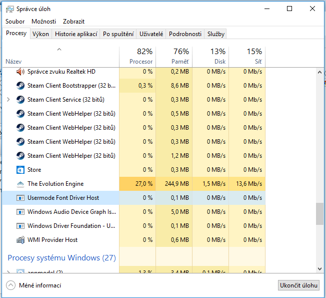326x298 pixels.
Task: Open the Soubor menu
Action: coord(15,22)
